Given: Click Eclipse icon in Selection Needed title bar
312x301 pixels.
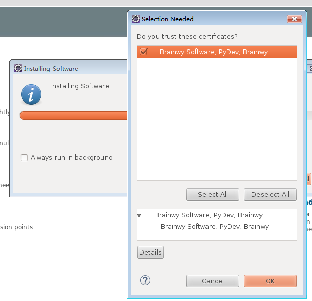Looking at the screenshot, I should 135,19.
